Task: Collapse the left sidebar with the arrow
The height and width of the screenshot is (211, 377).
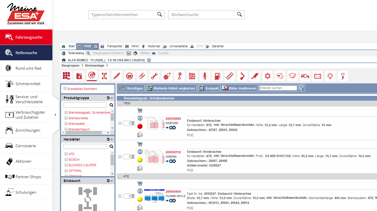Action: [55, 115]
